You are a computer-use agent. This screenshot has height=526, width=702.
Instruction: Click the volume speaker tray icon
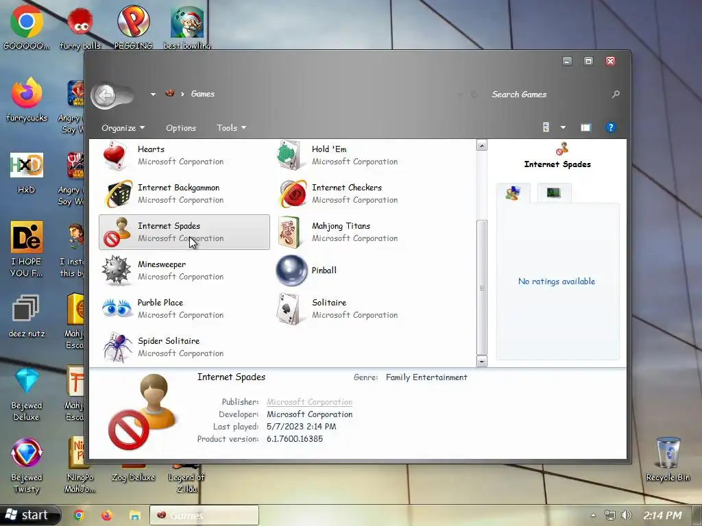[x=627, y=515]
